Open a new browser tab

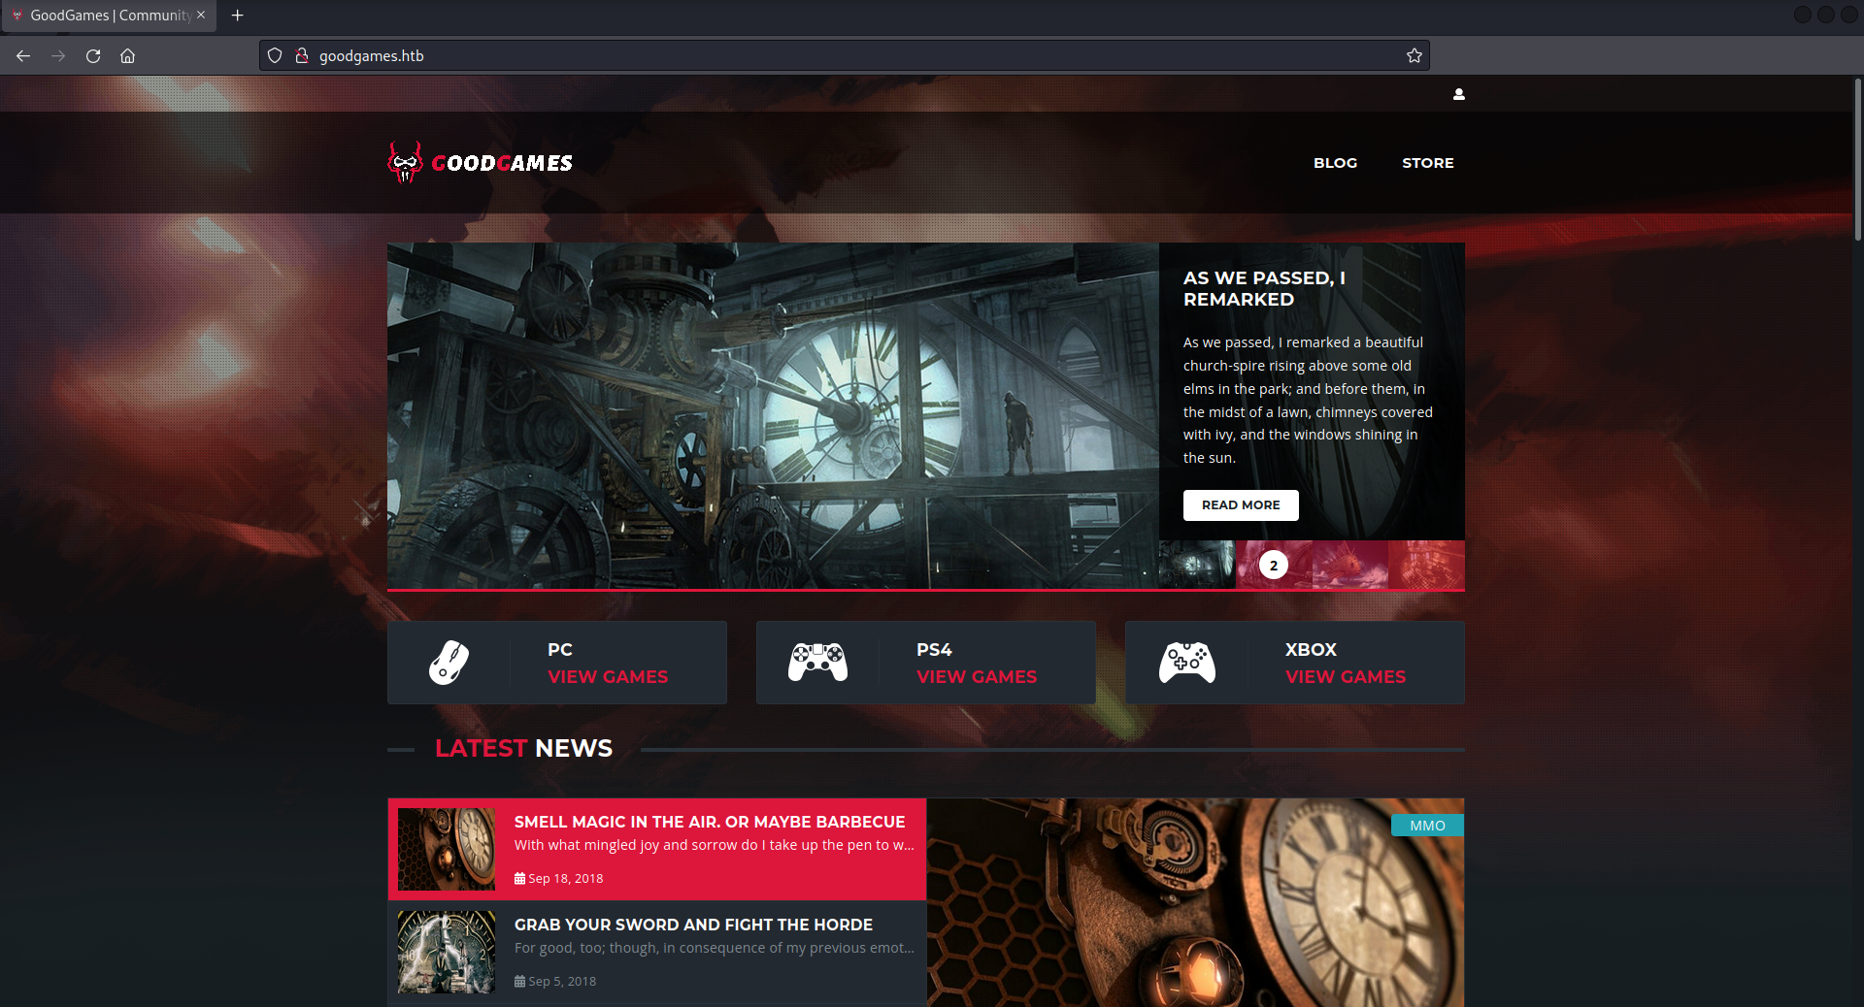coord(237,16)
